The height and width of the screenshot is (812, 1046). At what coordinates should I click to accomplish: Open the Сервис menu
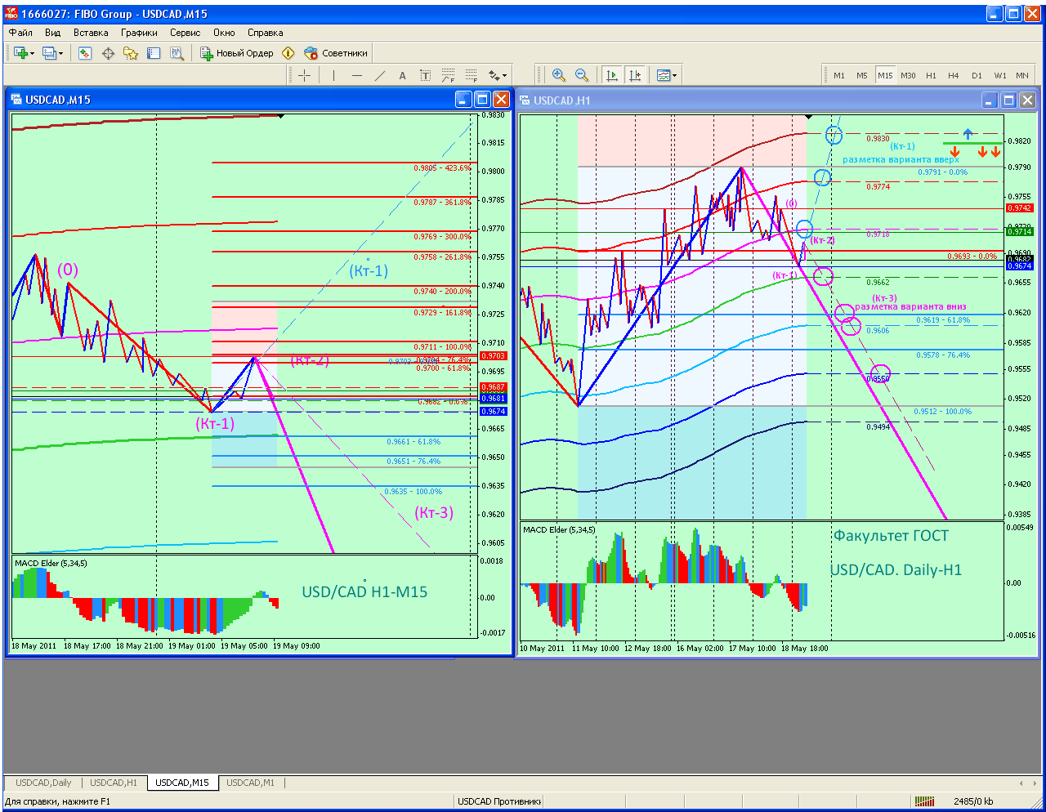click(186, 33)
